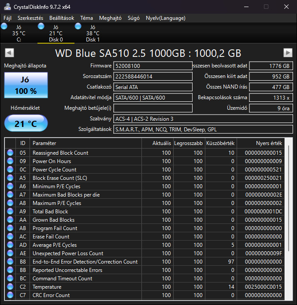
Task: Click status orb for Grown Bad Blocks
Action: point(10,219)
